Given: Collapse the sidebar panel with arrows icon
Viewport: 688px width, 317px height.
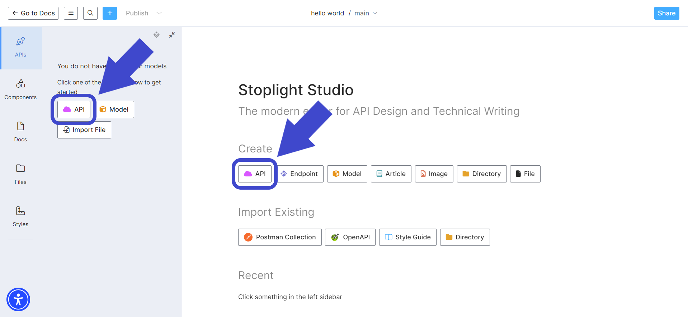Looking at the screenshot, I should [x=172, y=35].
